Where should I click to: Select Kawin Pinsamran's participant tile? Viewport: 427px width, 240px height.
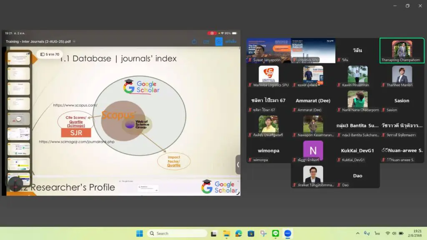click(x=357, y=76)
